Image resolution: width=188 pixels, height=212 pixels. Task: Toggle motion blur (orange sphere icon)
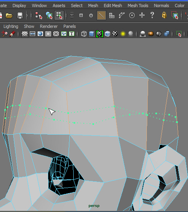coord(151,34)
